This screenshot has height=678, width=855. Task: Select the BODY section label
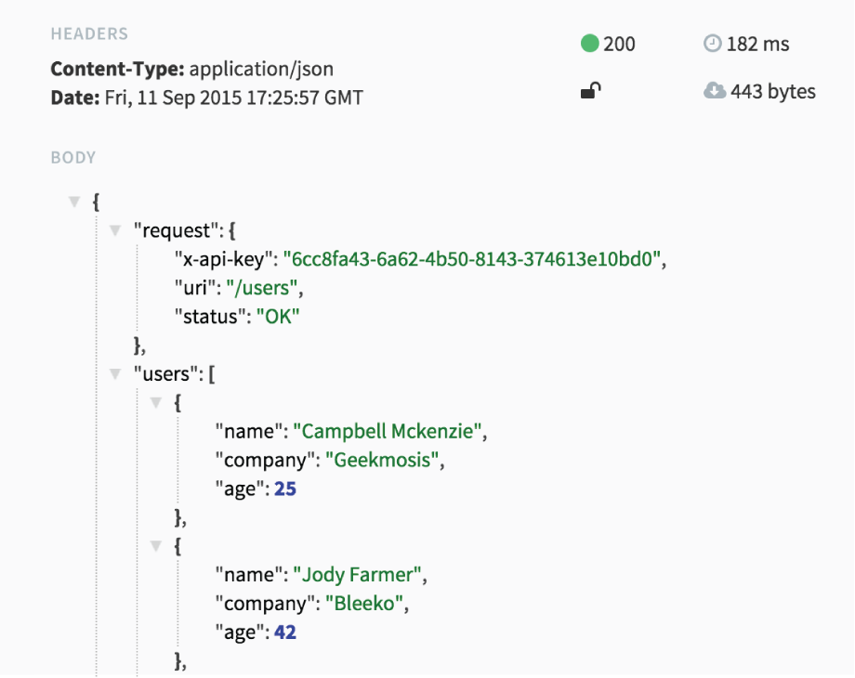coord(72,157)
